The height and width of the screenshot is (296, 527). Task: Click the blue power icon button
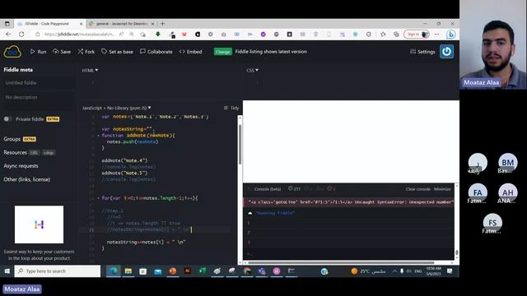(446, 52)
